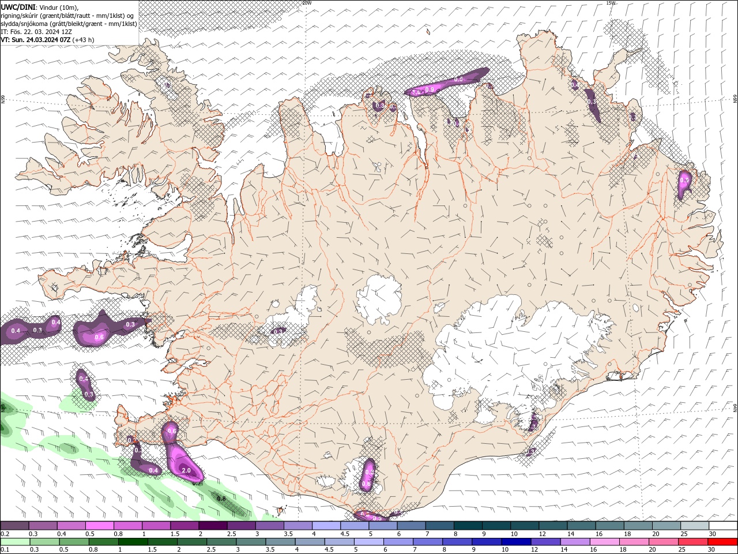The image size is (738, 554).
Task: Click the UWC/DINI title in the header box
Action: point(18,6)
